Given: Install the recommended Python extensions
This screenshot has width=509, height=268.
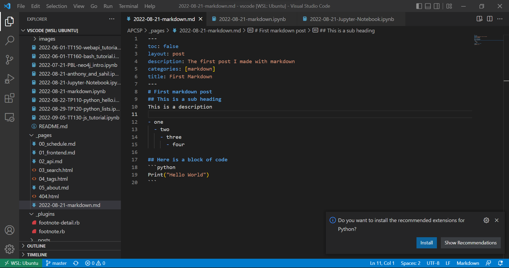Looking at the screenshot, I should click(x=426, y=243).
